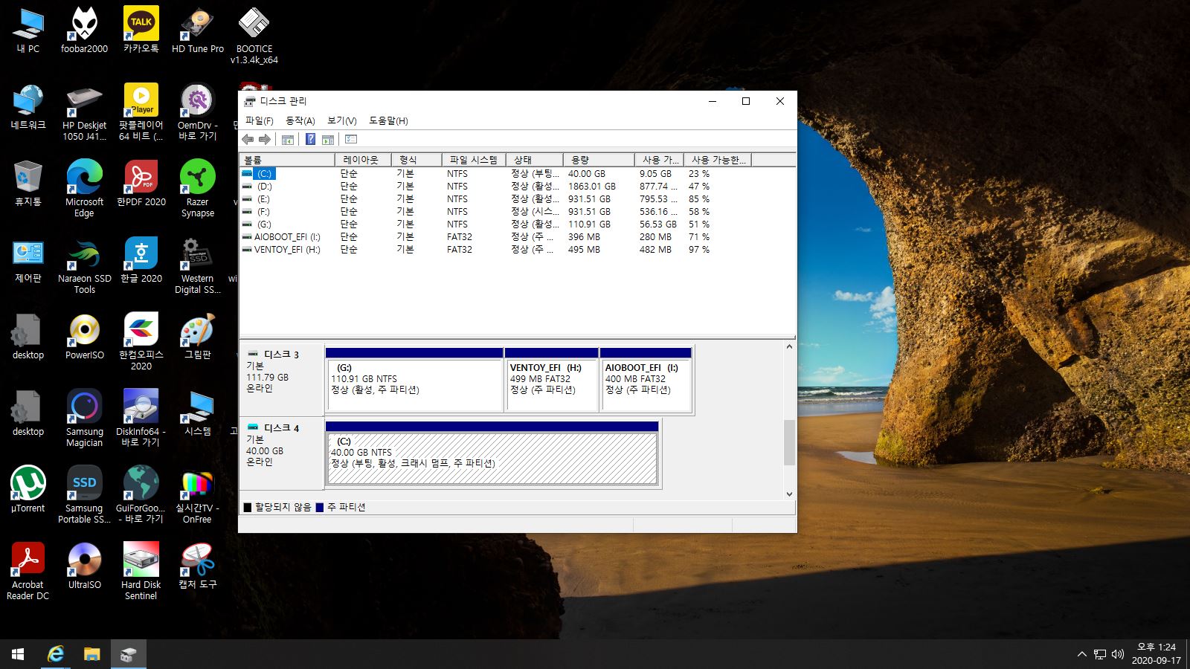Open the 제어판 control panel icon

pos(28,260)
